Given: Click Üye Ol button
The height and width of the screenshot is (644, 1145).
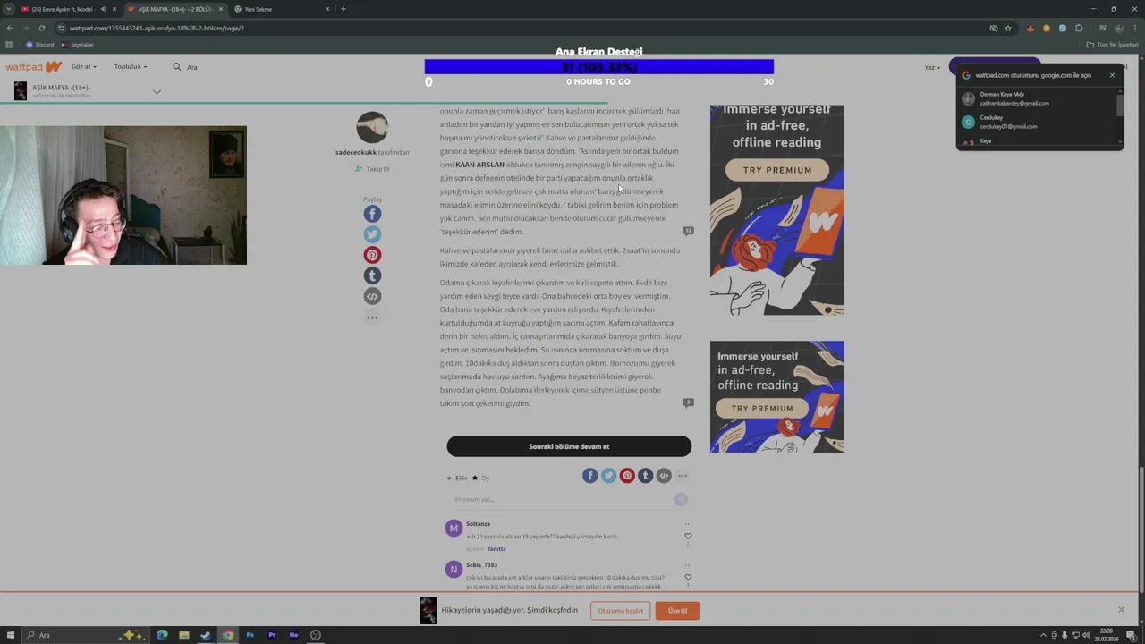Looking at the screenshot, I should point(677,611).
